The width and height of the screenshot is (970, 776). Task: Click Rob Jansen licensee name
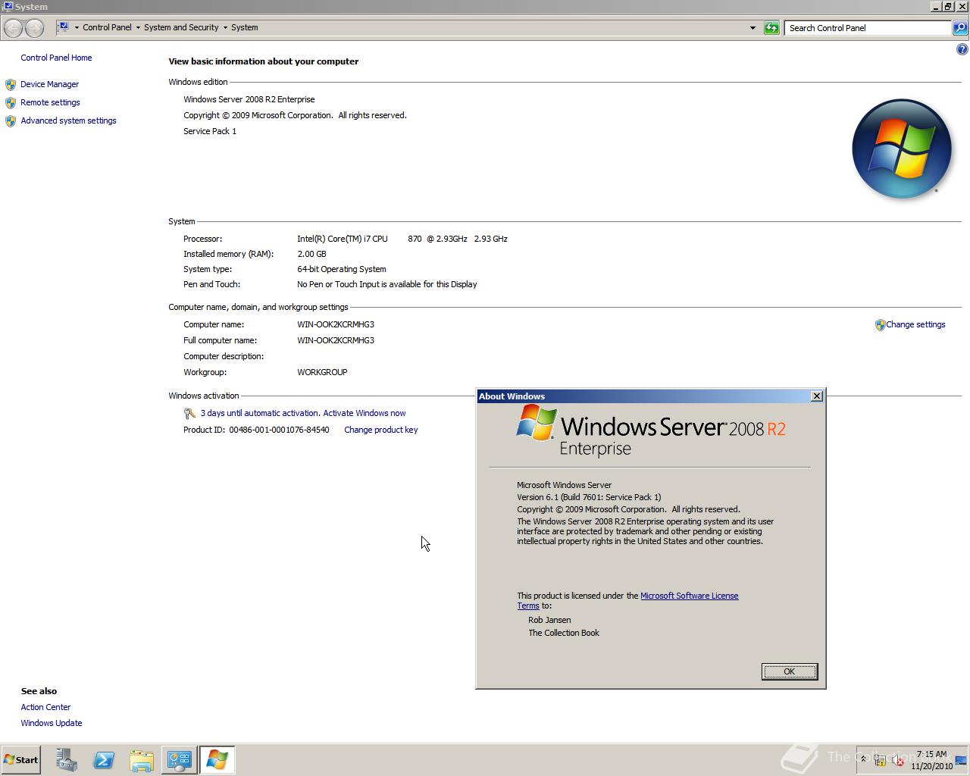click(x=549, y=620)
